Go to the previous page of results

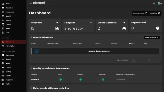[x=149, y=60]
